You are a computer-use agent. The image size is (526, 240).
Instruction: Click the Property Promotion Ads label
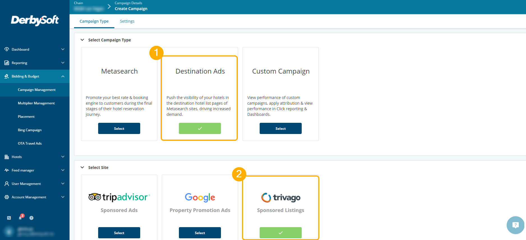click(200, 210)
